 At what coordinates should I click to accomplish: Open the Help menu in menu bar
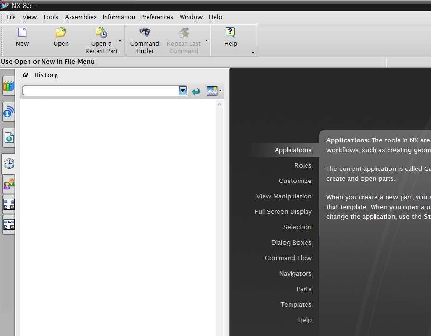pyautogui.click(x=215, y=17)
